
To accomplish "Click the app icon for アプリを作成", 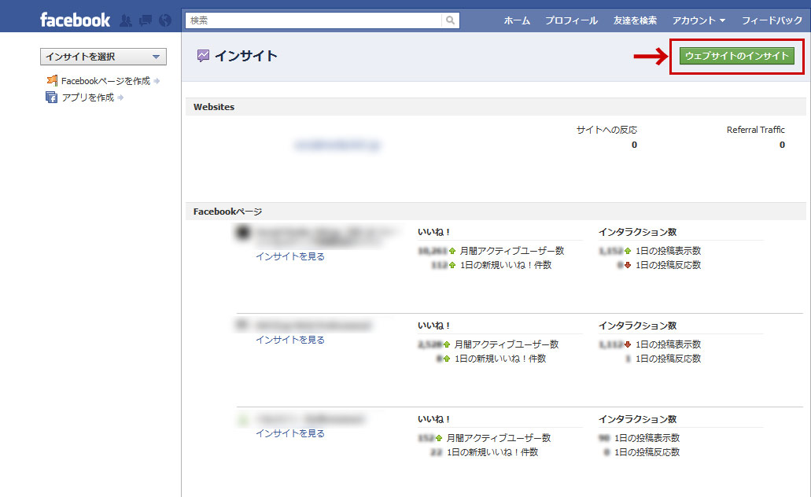I will click(52, 98).
